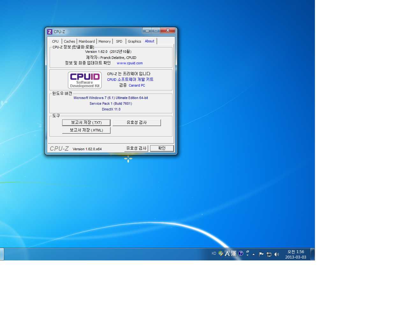Click 보고서 저장 (.TXT) button
Image resolution: width=408 pixels, height=326 pixels.
click(x=86, y=123)
